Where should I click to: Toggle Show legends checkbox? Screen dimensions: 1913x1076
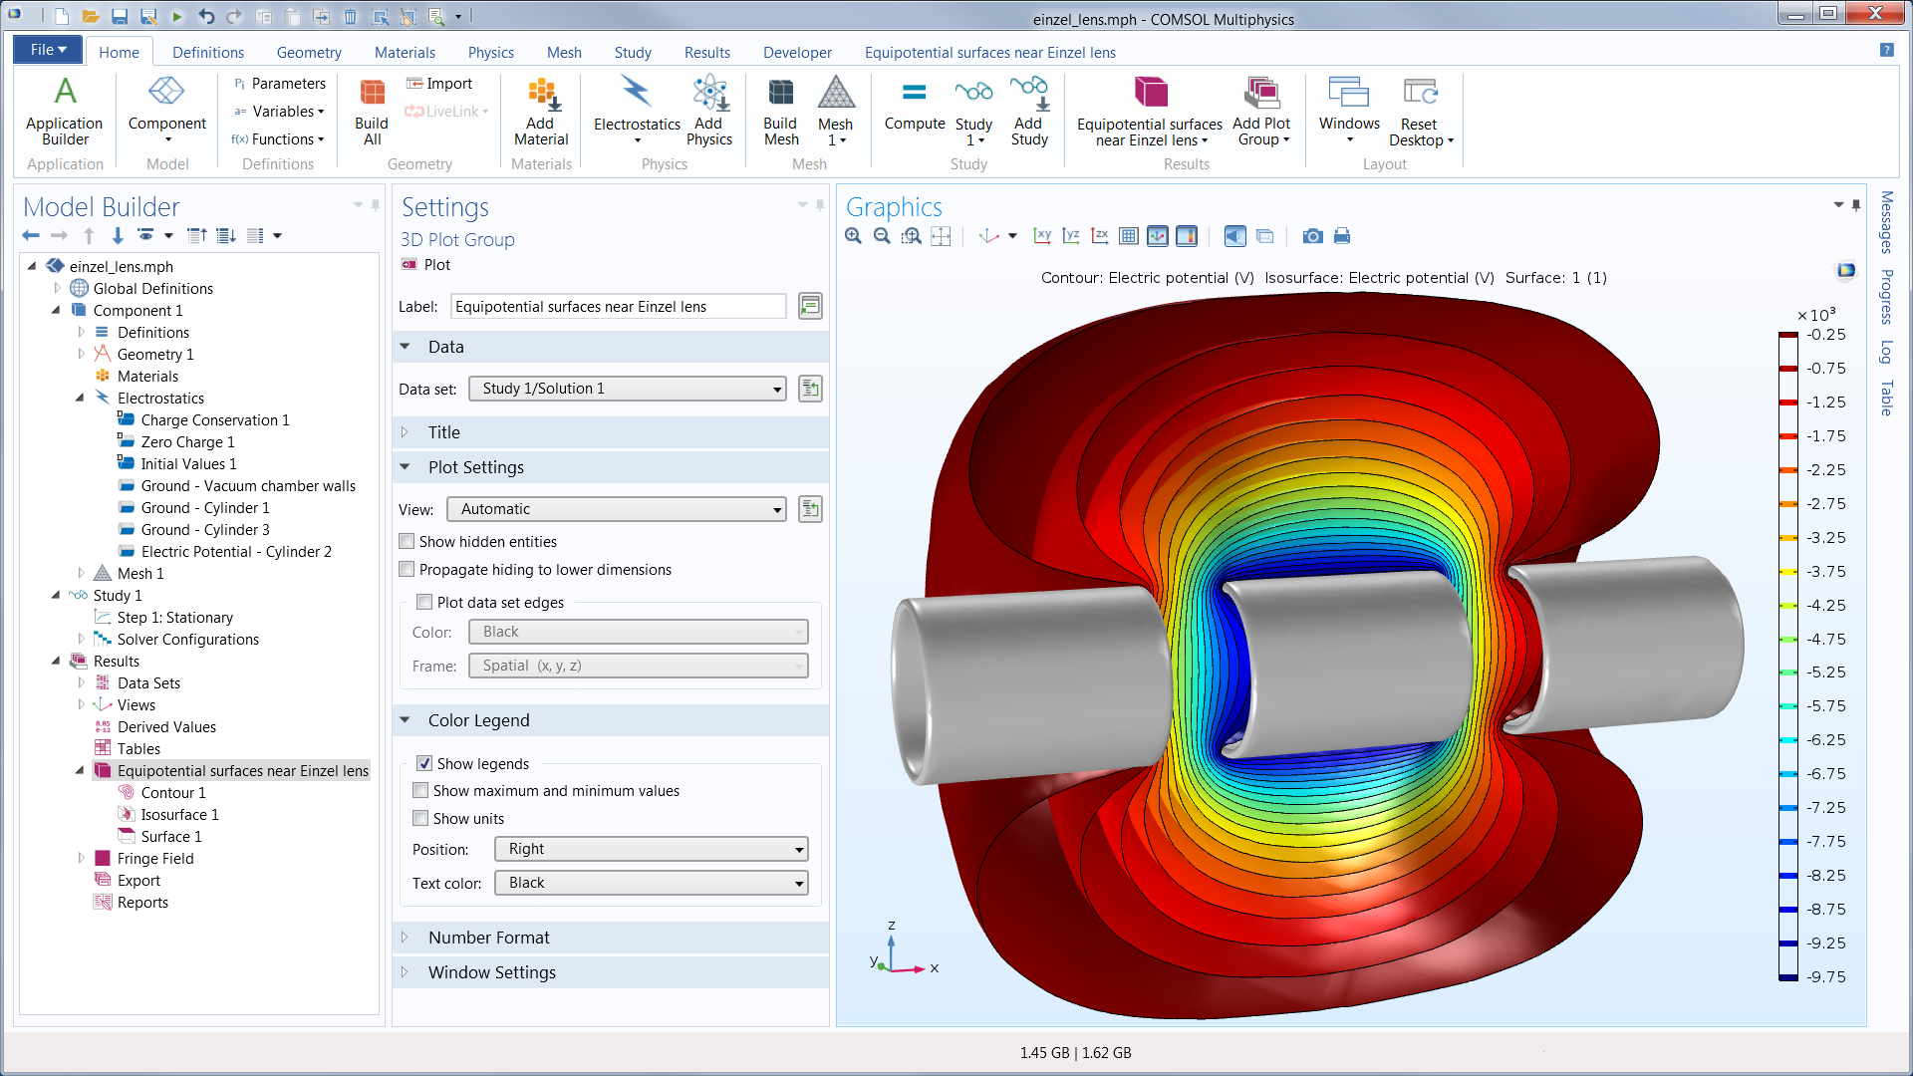pos(423,762)
